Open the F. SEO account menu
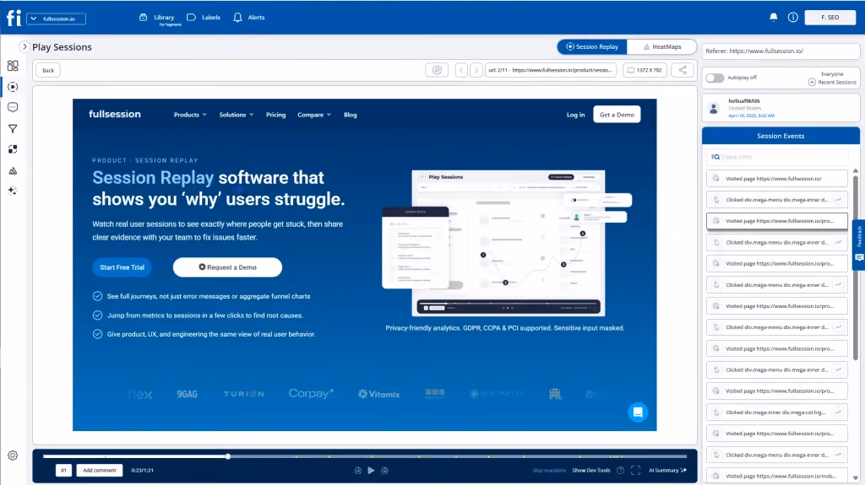This screenshot has width=865, height=485. (x=830, y=18)
